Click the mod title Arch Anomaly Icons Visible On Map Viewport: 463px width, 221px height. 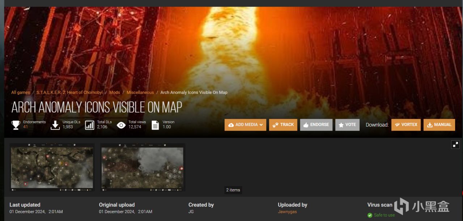(x=97, y=107)
